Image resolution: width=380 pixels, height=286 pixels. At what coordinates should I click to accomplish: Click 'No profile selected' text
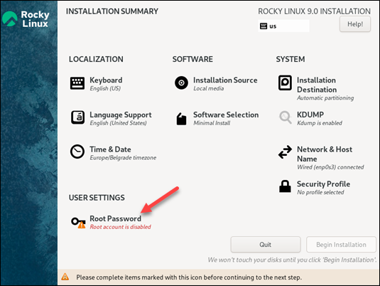(320, 192)
